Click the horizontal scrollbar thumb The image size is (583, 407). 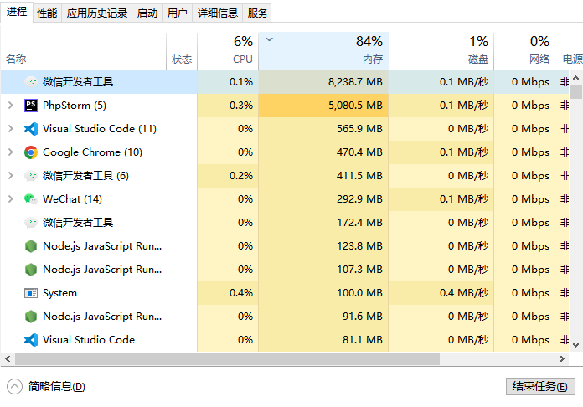(x=227, y=359)
